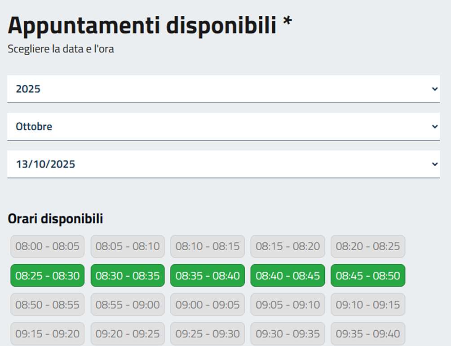This screenshot has height=346, width=451.
Task: Click the 08:55 - 09:00 time slot
Action: [128, 305]
